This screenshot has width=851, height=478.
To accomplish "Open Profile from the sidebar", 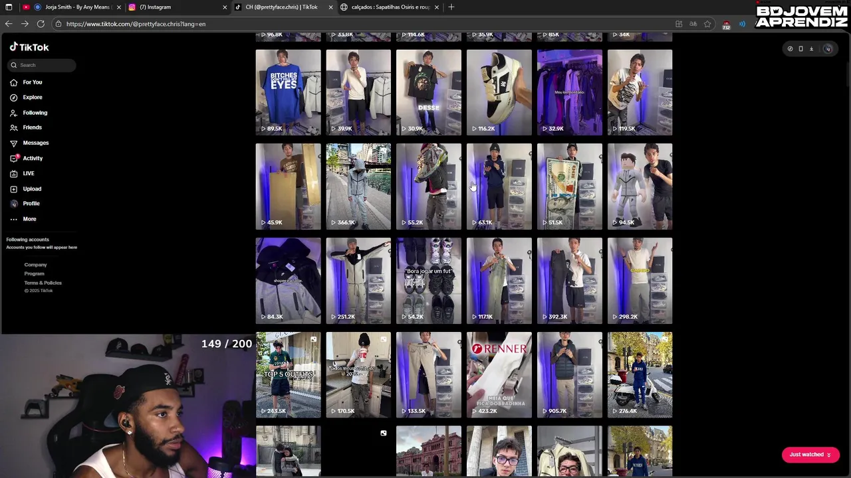I will coord(25,204).
